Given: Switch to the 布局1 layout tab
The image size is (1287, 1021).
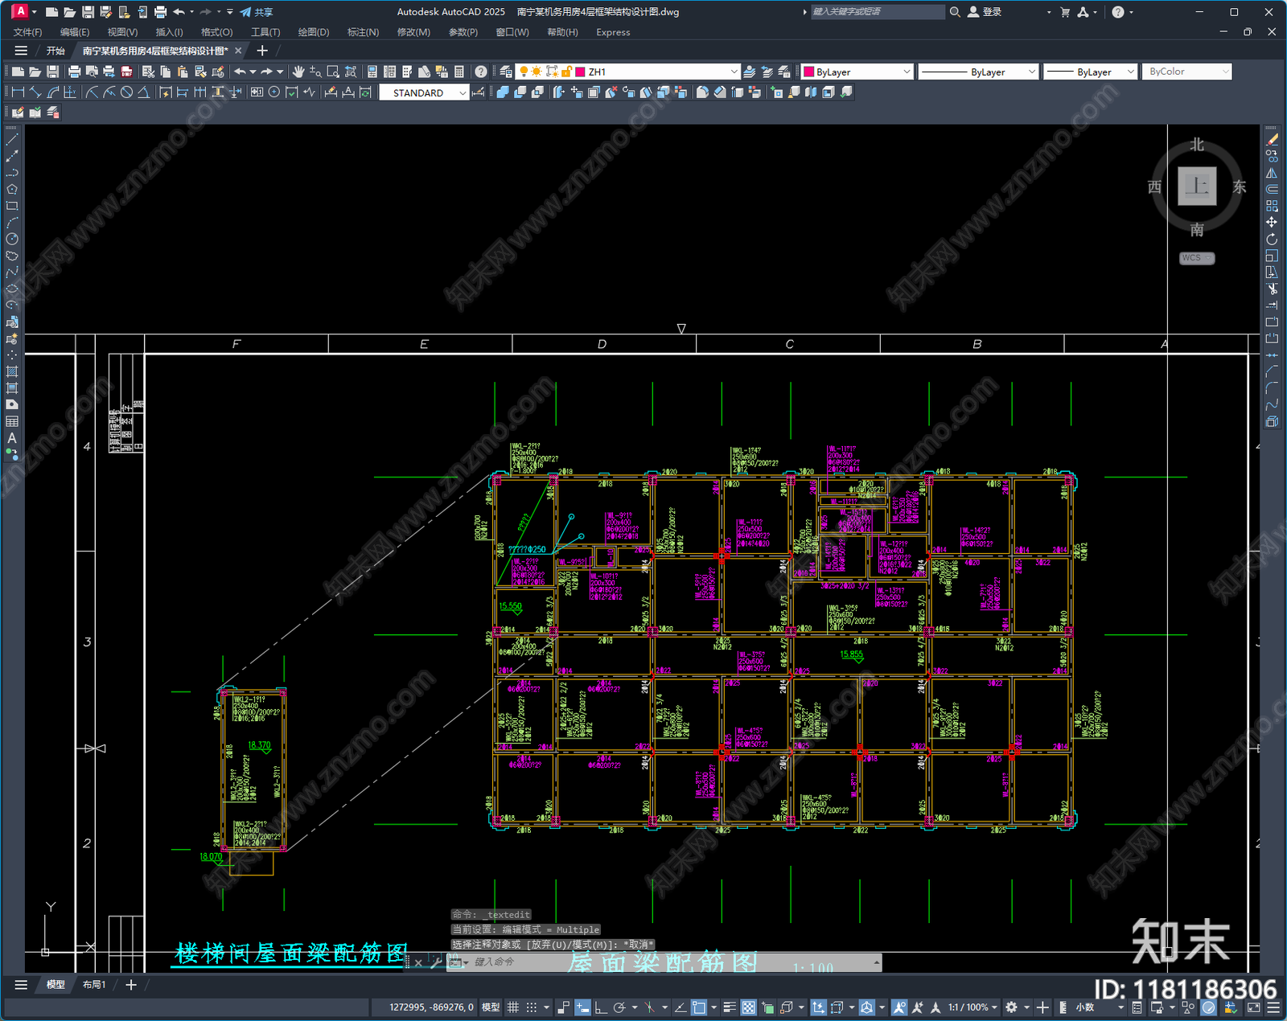Looking at the screenshot, I should [x=94, y=984].
